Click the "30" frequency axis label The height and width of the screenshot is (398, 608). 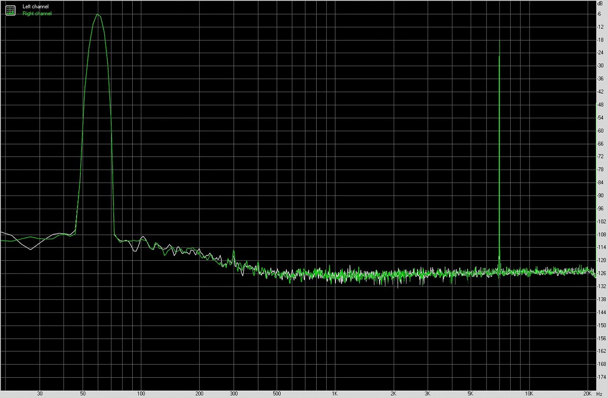pos(40,393)
